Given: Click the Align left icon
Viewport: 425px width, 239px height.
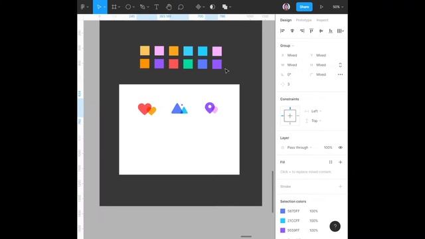Looking at the screenshot, I should pos(282,31).
